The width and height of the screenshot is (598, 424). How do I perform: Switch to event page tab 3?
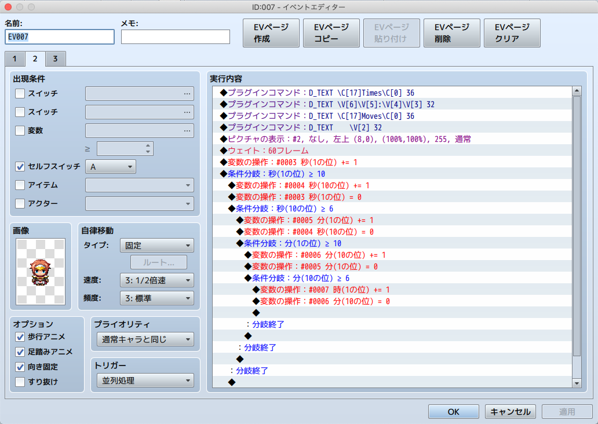click(x=55, y=59)
